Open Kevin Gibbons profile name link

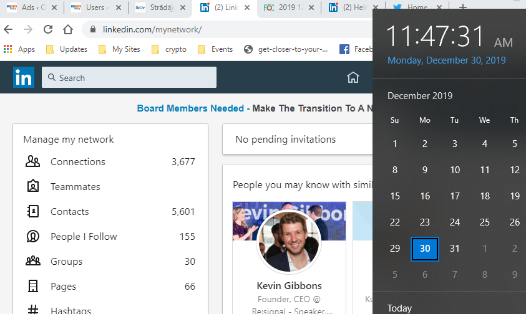[x=289, y=286]
